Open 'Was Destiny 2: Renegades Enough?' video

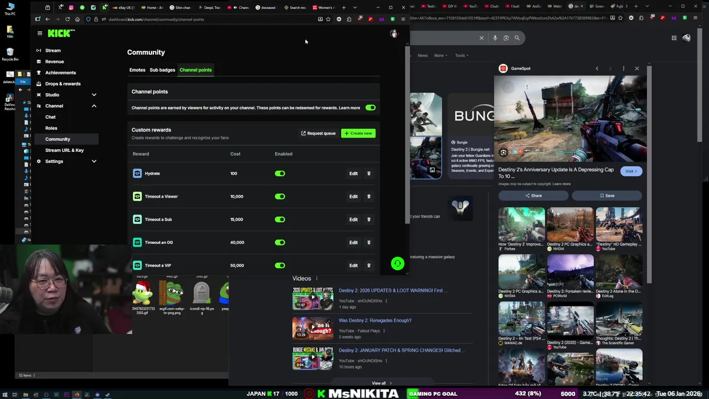click(x=375, y=320)
